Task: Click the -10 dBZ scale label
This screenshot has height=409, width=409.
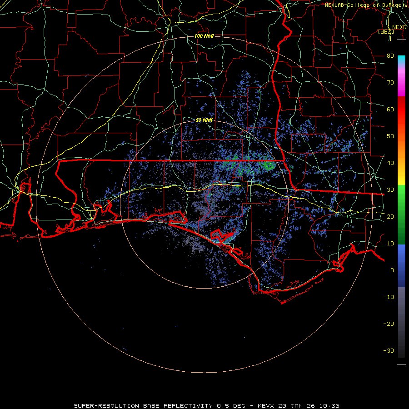Action: [x=389, y=297]
